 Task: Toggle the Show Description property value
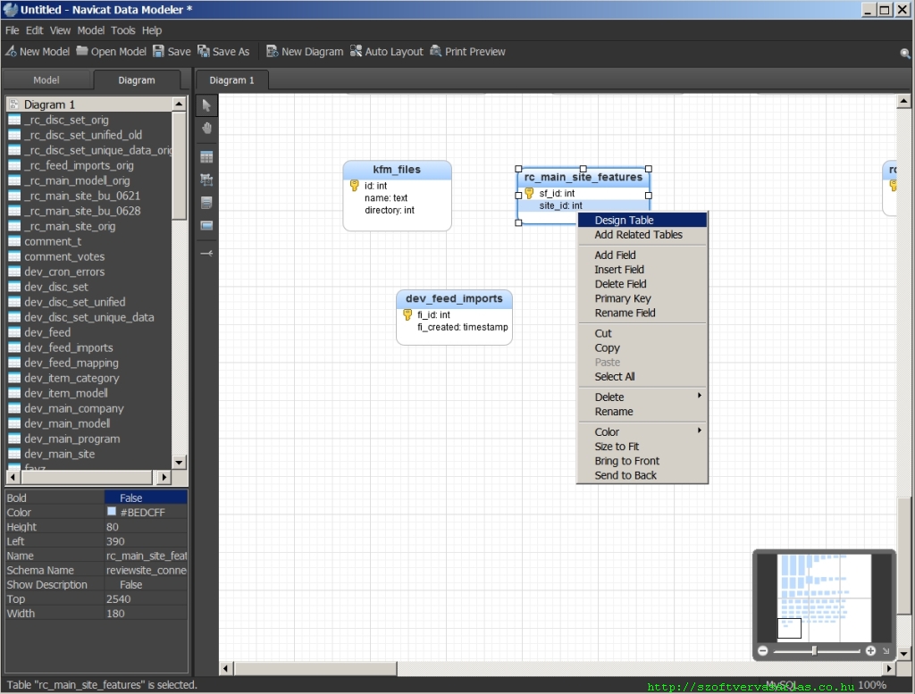coord(131,585)
